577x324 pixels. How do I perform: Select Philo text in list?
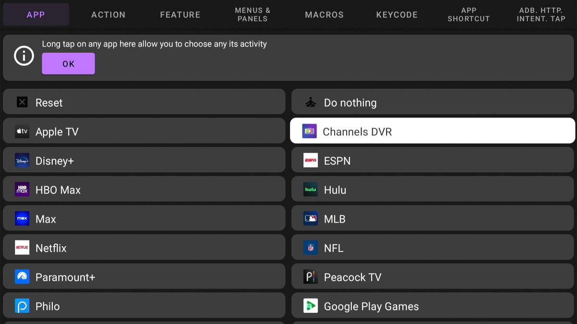(x=48, y=306)
